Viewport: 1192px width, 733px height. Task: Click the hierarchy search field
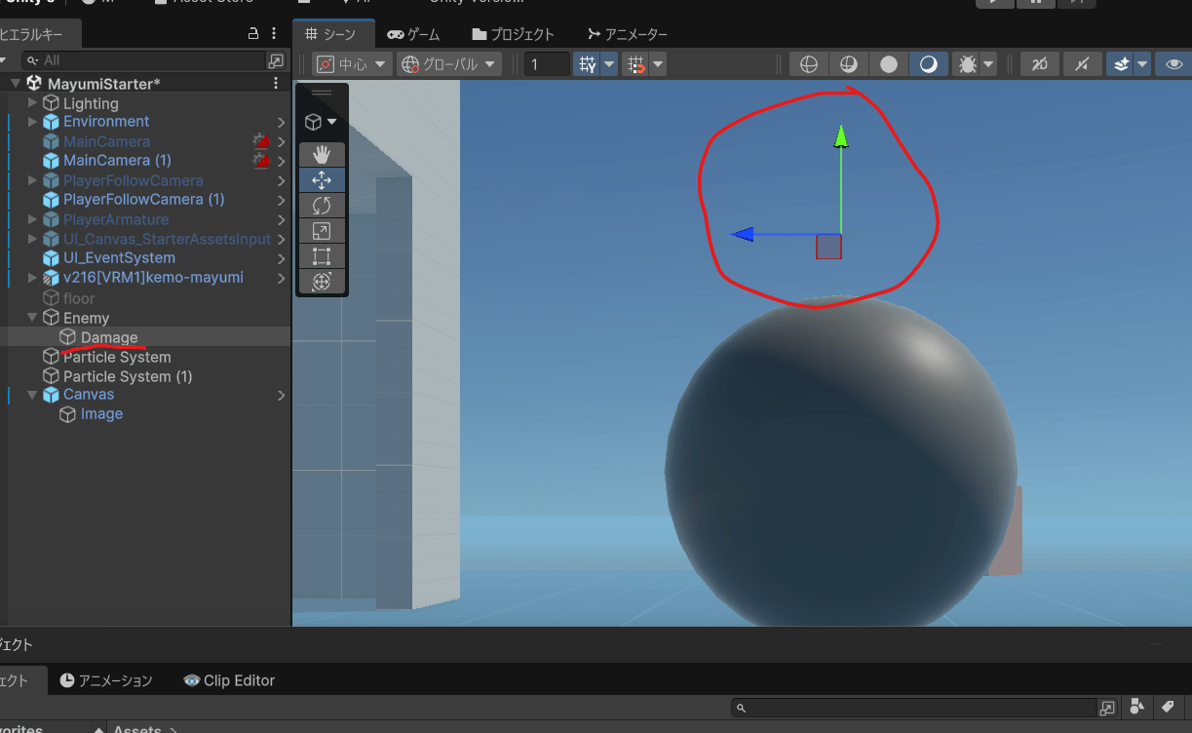[146, 60]
